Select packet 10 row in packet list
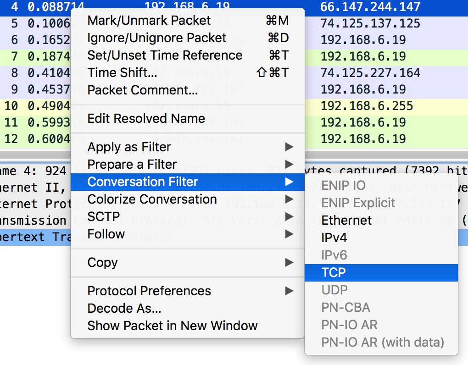The image size is (468, 365). tap(367, 106)
